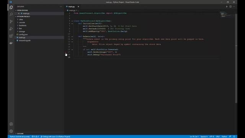Select main.py in the project tree
The image size is (245, 138).
[x=39, y=38]
